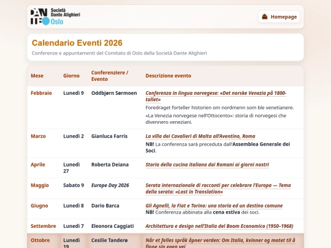The height and width of the screenshot is (248, 331).
Task: Select the Maggio month cell
Action: coord(40,186)
